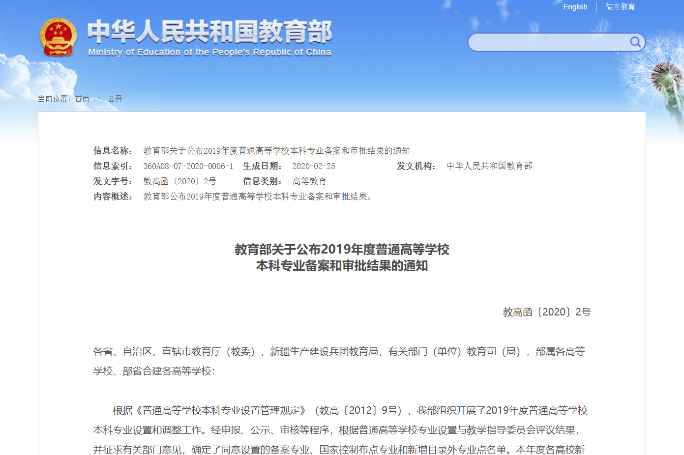684x455 pixels.
Task: Switch to the English site version
Action: click(575, 7)
